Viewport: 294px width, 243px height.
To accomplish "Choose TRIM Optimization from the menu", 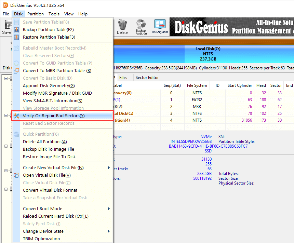I will [x=41, y=239].
